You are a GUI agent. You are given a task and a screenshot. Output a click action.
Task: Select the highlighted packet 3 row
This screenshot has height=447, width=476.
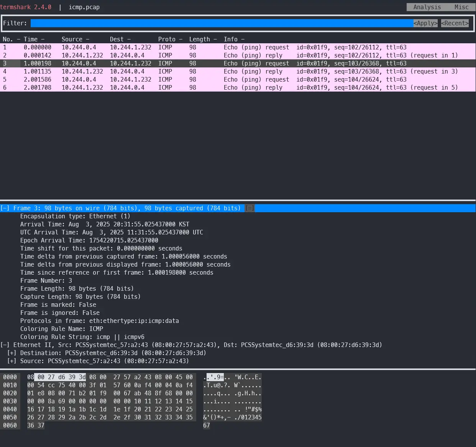[x=238, y=63]
